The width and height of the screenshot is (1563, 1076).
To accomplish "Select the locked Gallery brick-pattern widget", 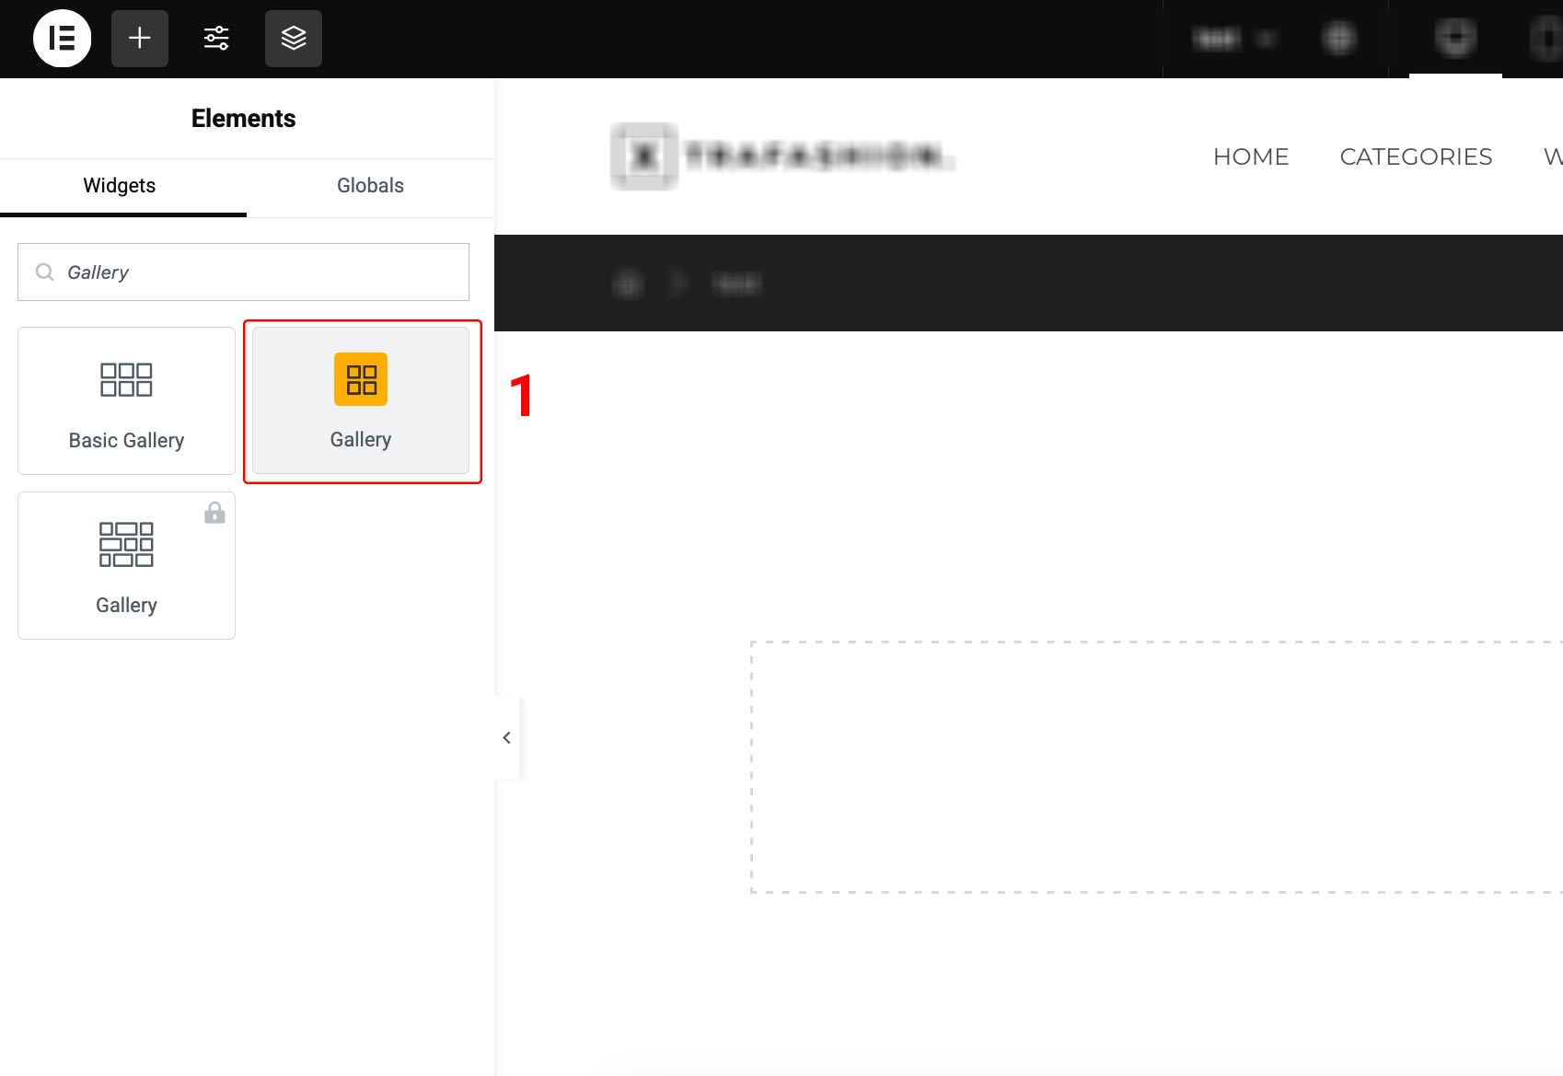I will pos(126,565).
